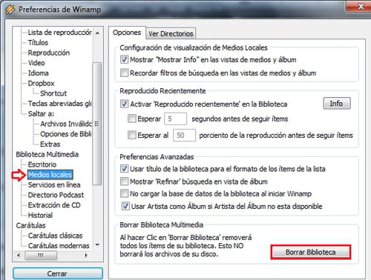The width and height of the screenshot is (371, 280).
Task: Click the Winamp lightning icon in title bar
Action: coord(10,10)
